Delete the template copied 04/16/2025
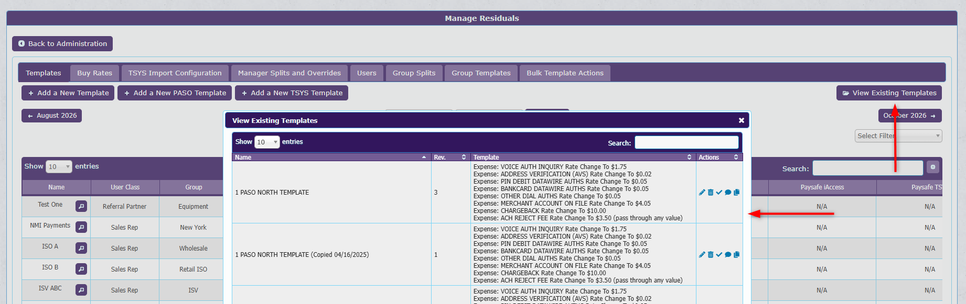The width and height of the screenshot is (966, 304). click(711, 255)
